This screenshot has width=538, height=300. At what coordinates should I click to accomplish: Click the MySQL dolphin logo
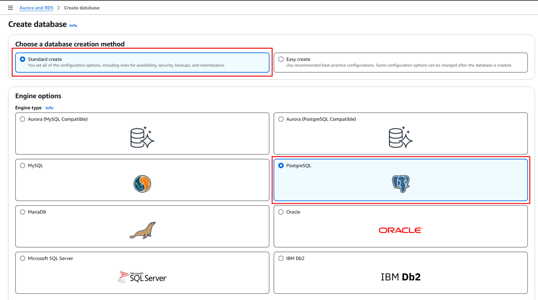tap(142, 184)
